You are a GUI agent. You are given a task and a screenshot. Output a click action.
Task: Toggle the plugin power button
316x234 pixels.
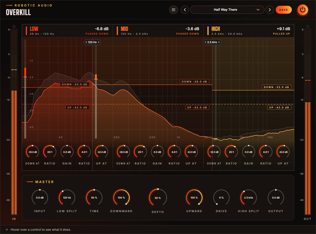[303, 10]
